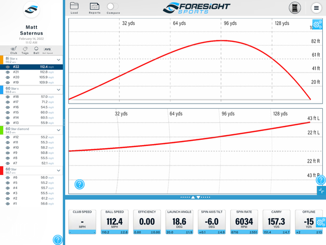Open trajectory chart settings gear

point(318,25)
